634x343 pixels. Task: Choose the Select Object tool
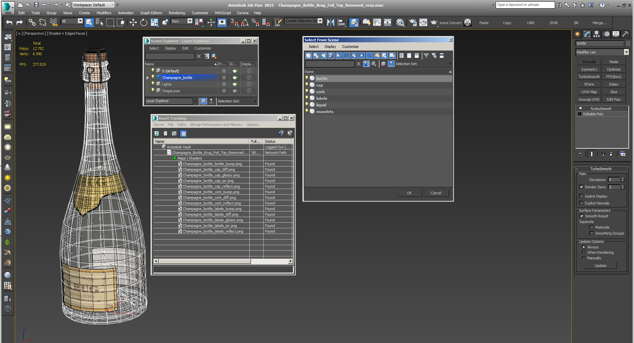(x=89, y=22)
